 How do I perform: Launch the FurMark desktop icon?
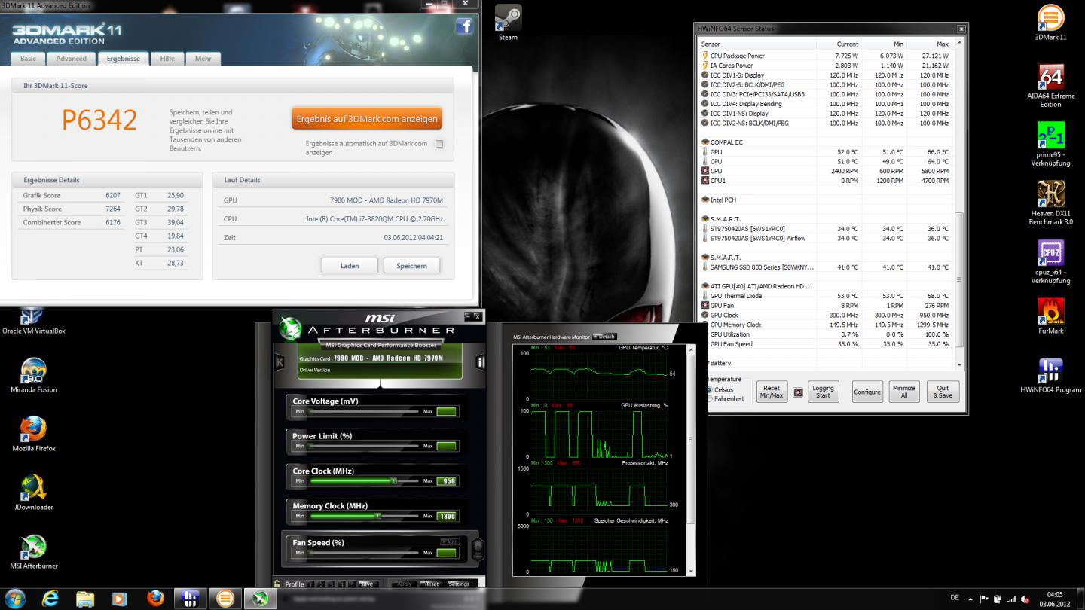coord(1050,316)
